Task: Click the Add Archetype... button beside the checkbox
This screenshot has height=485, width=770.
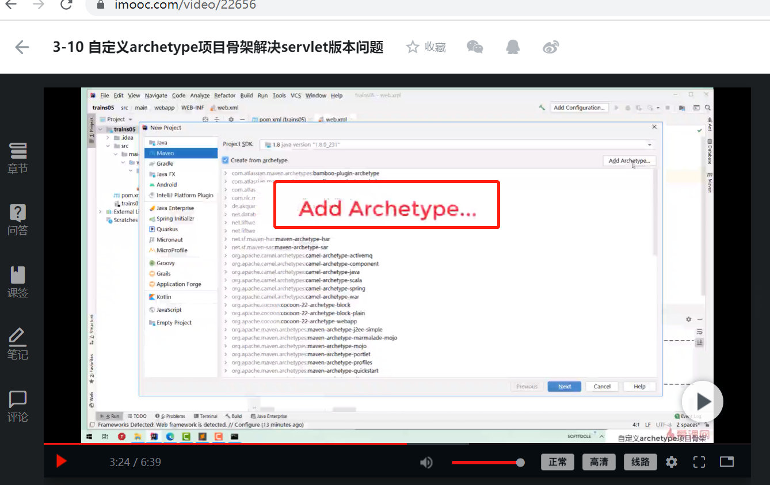Action: pos(629,161)
